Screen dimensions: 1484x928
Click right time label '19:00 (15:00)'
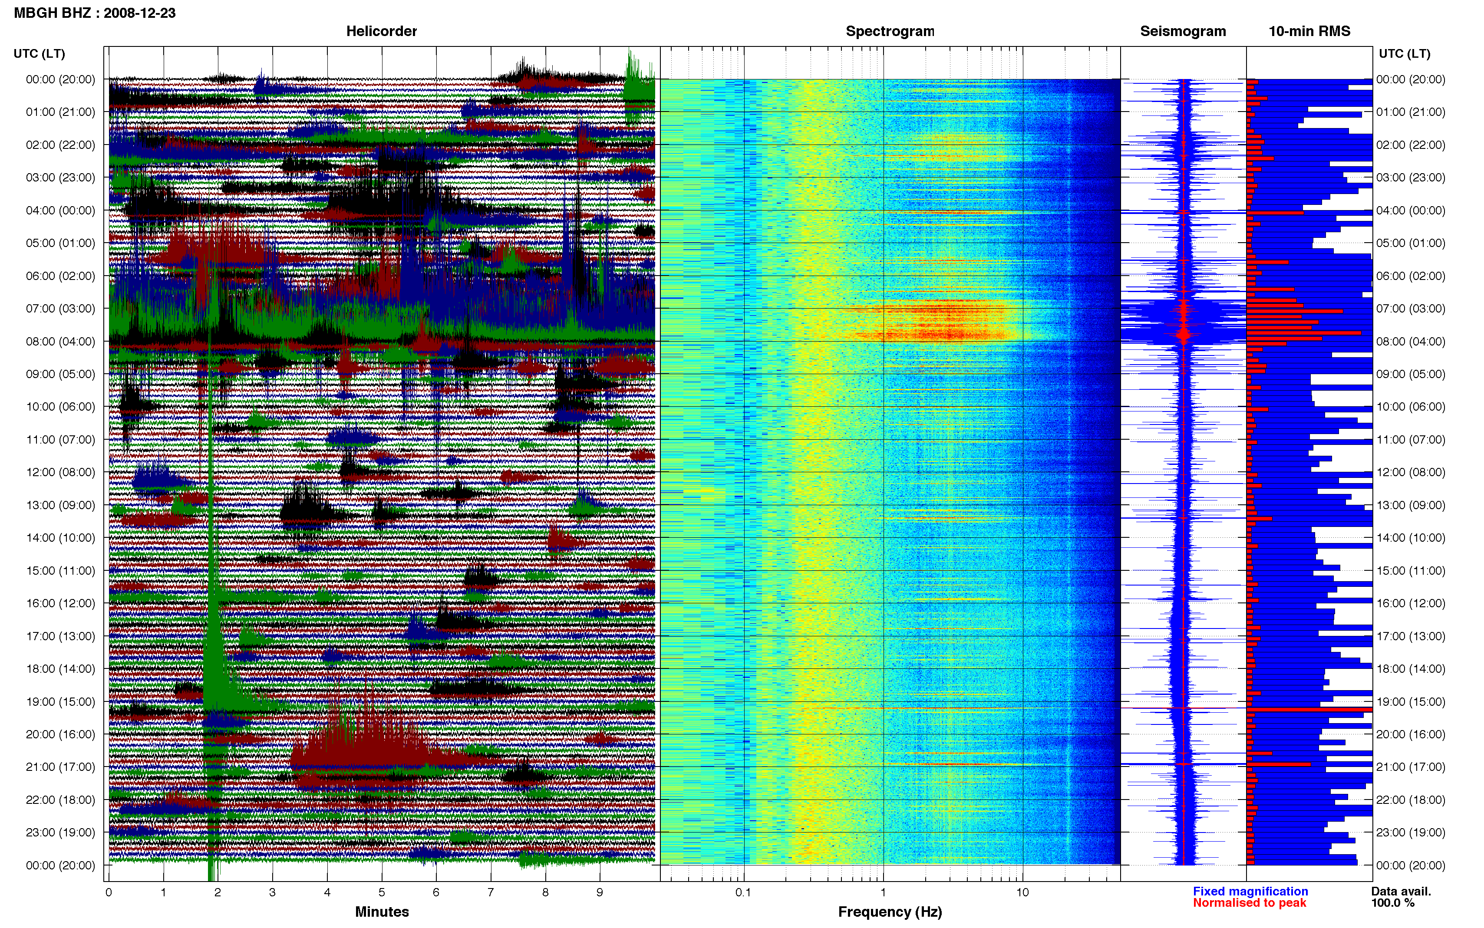[x=1410, y=701]
